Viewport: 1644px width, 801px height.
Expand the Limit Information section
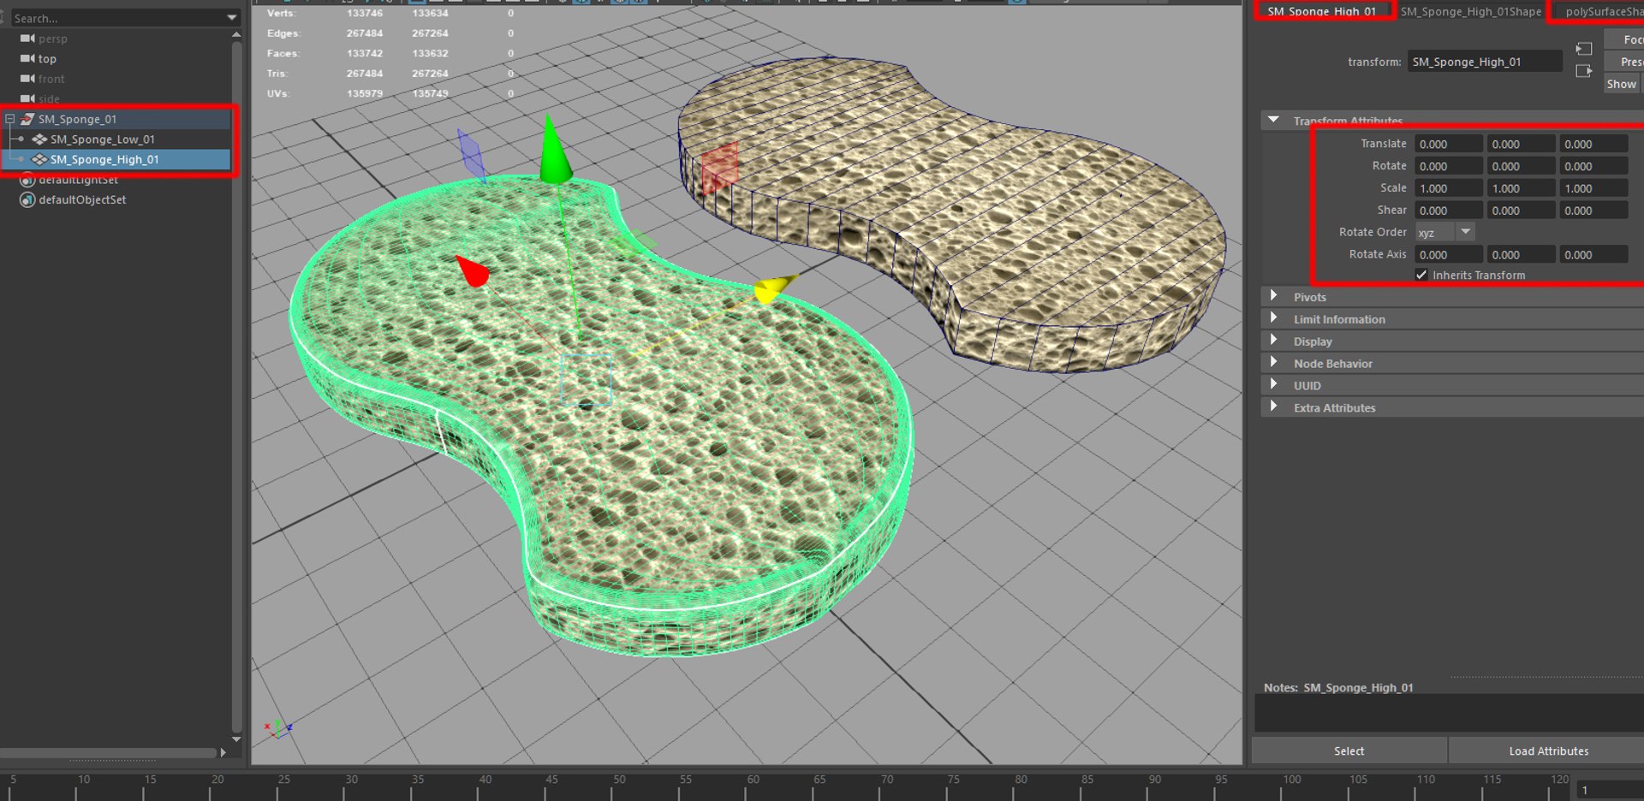coord(1273,318)
